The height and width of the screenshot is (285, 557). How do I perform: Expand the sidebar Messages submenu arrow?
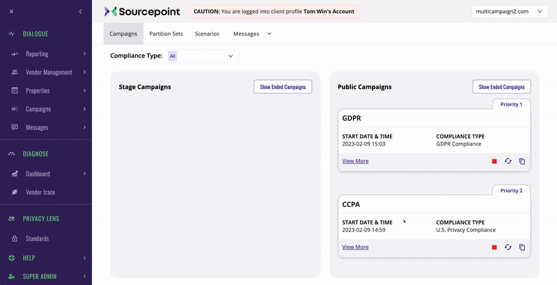[x=84, y=128]
